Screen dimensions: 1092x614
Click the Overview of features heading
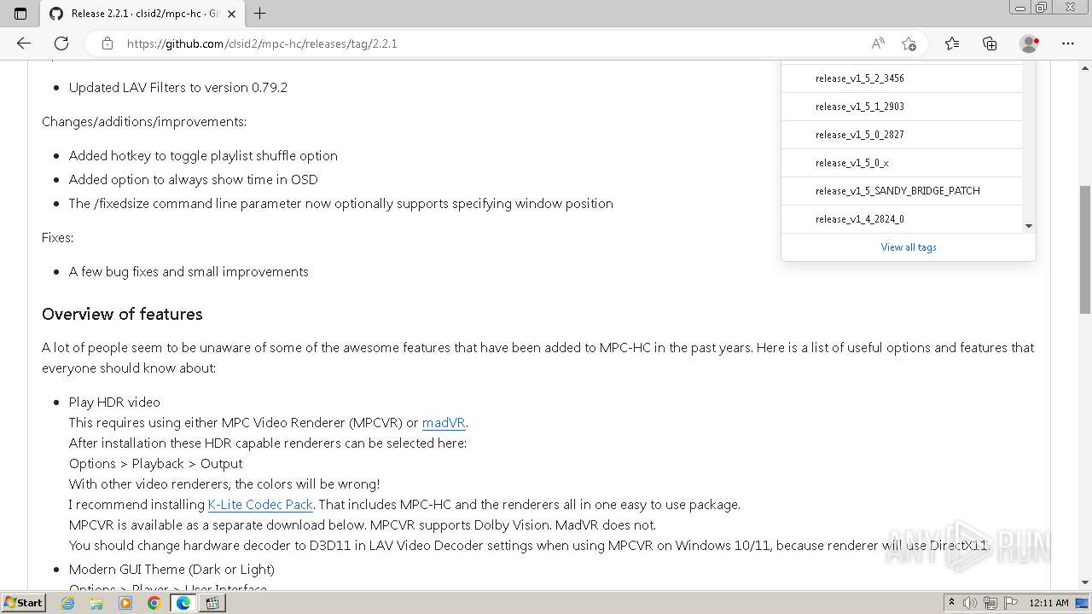(x=122, y=314)
